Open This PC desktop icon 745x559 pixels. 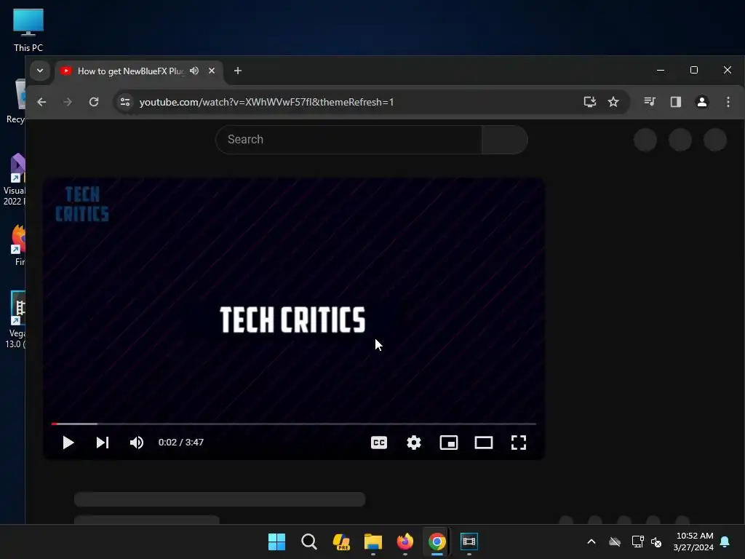coord(28,30)
